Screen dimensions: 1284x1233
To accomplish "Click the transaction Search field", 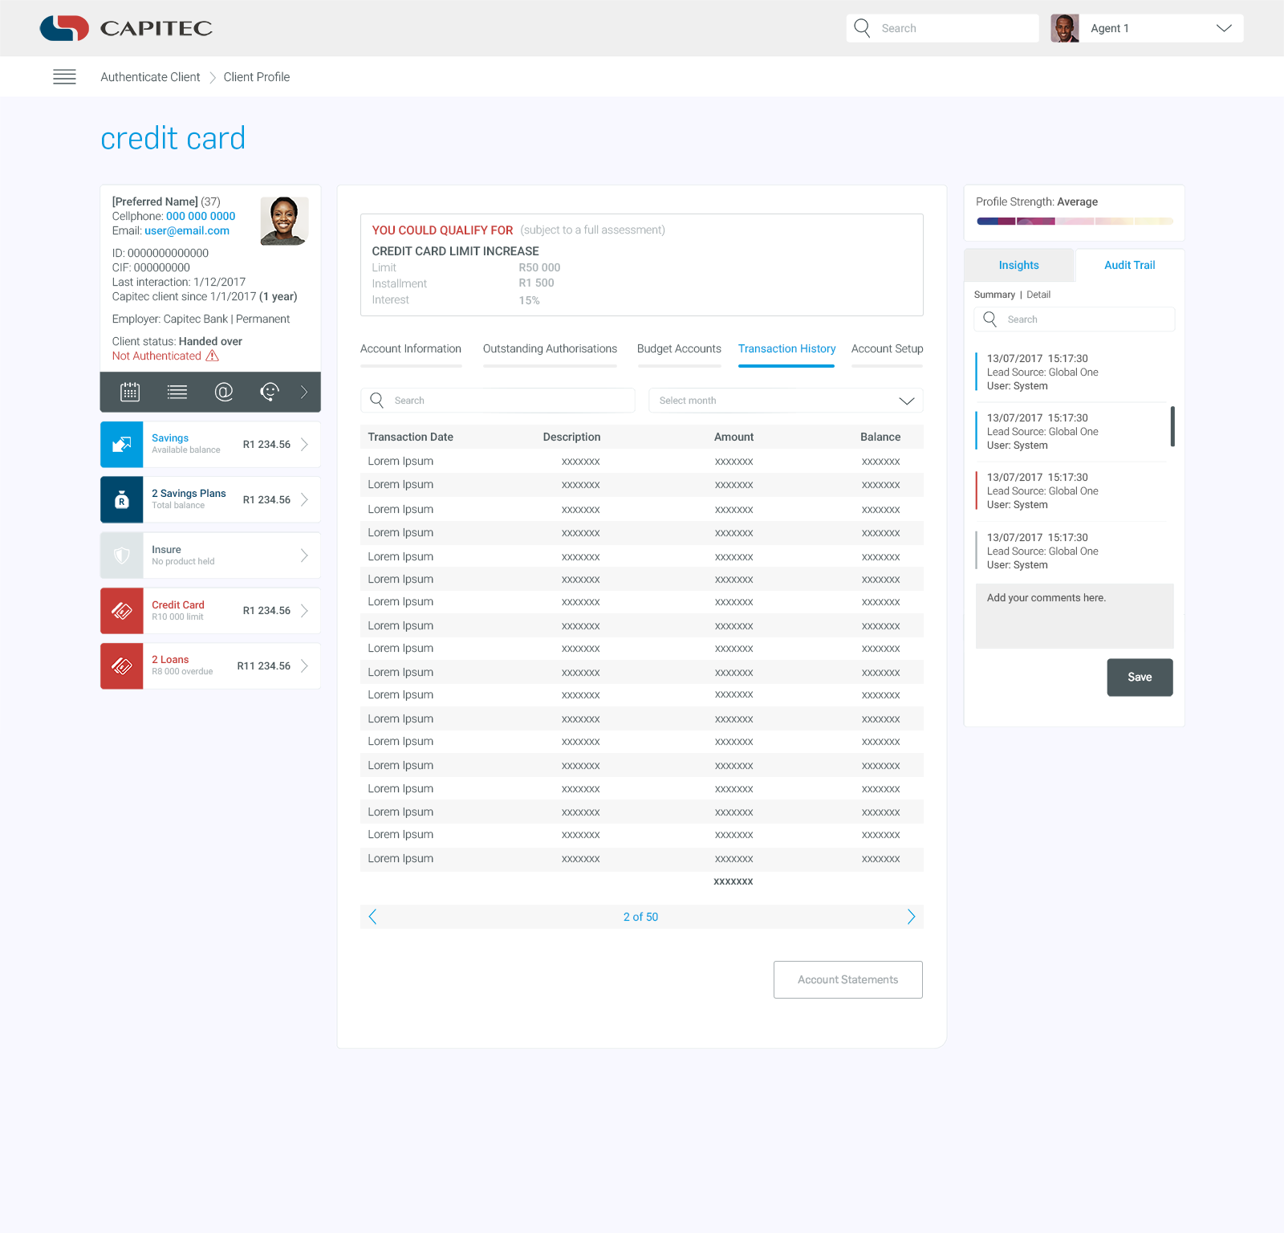I will coord(498,401).
